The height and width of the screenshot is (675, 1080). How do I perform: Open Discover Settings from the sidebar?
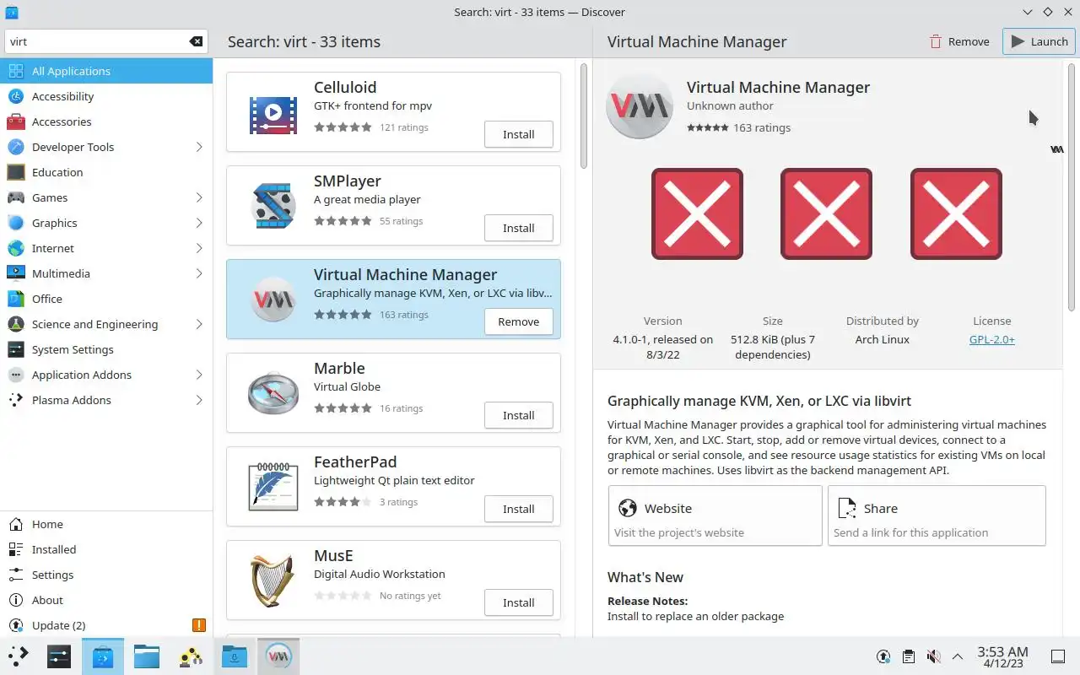click(106, 575)
